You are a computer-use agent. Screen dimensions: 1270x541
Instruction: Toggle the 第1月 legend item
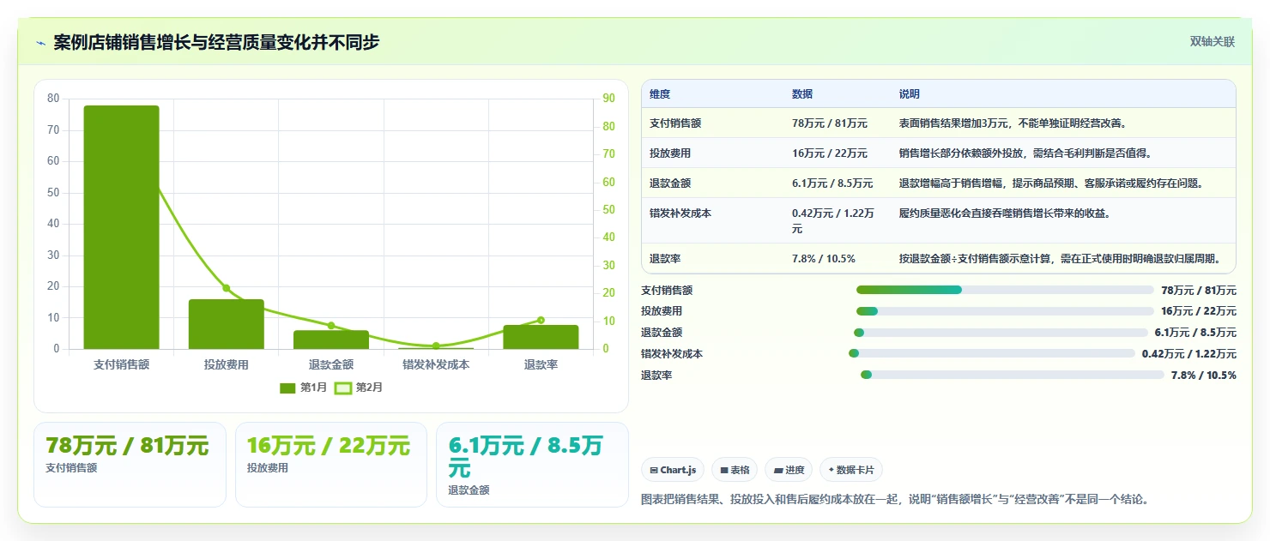pos(304,388)
